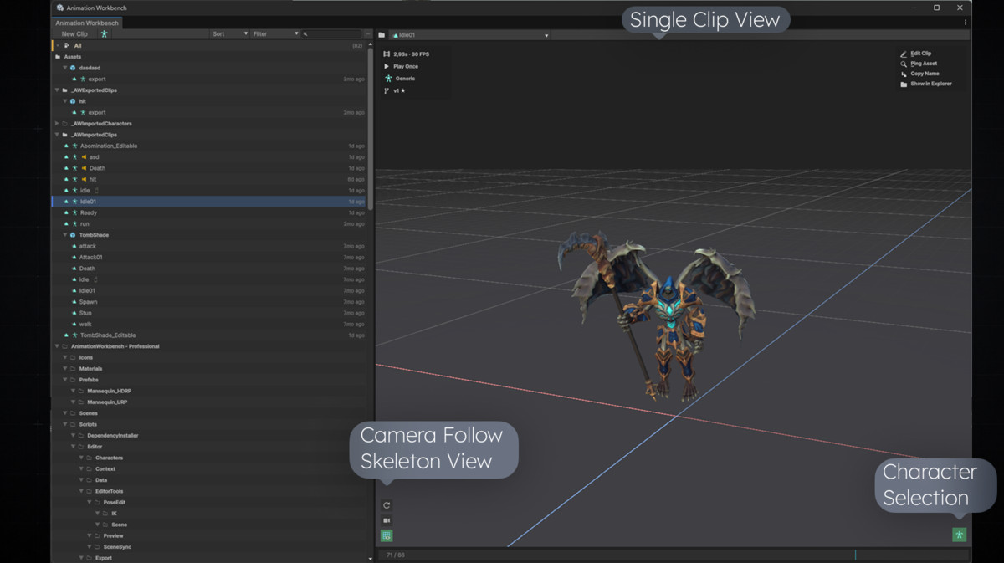Open the Sort dropdown

coord(229,34)
